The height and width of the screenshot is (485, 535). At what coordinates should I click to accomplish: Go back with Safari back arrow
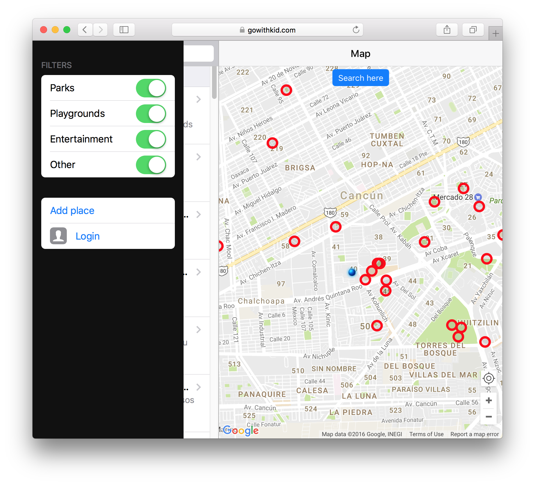click(x=85, y=30)
